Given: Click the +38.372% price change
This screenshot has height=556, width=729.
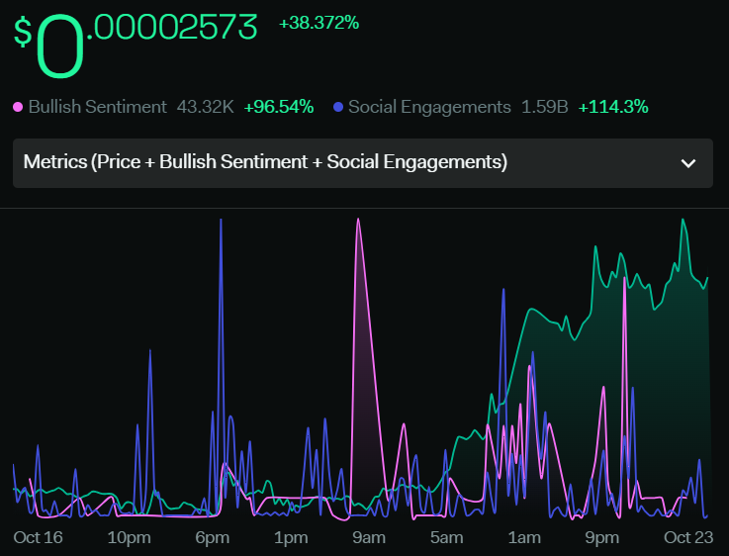Looking at the screenshot, I should point(319,23).
